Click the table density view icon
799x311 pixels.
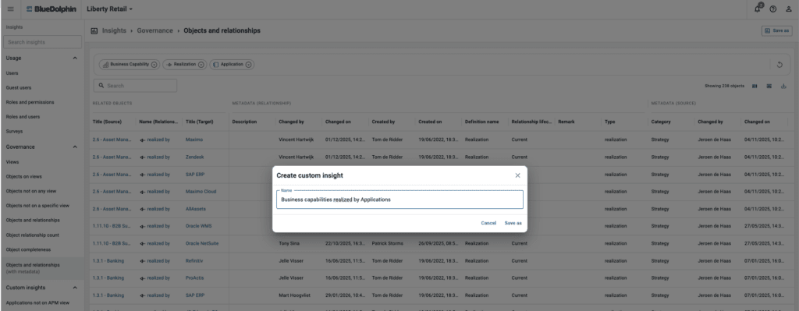click(x=769, y=86)
